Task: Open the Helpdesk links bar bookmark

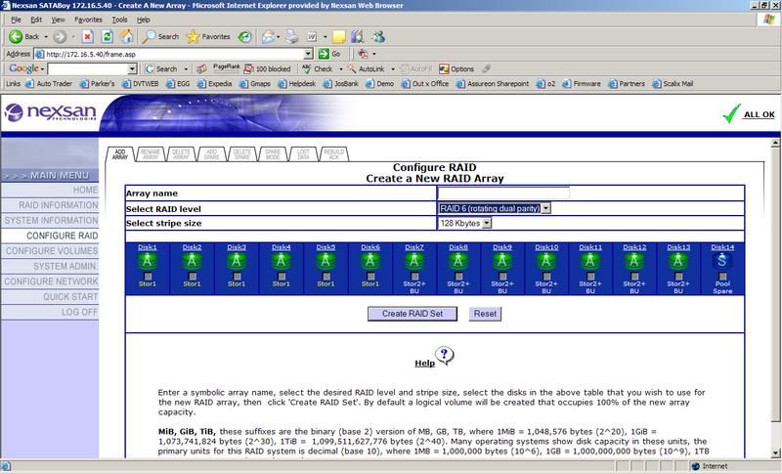Action: [297, 84]
